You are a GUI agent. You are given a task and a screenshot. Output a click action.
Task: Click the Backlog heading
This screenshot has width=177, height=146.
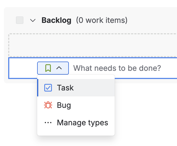pyautogui.click(x=56, y=20)
